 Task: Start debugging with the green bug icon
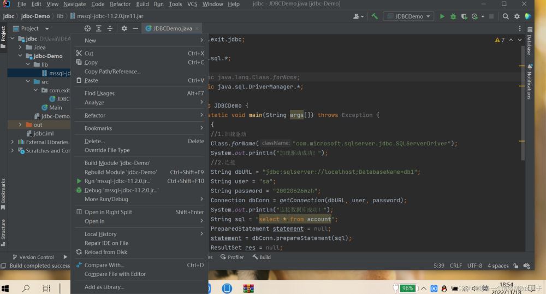(x=453, y=16)
